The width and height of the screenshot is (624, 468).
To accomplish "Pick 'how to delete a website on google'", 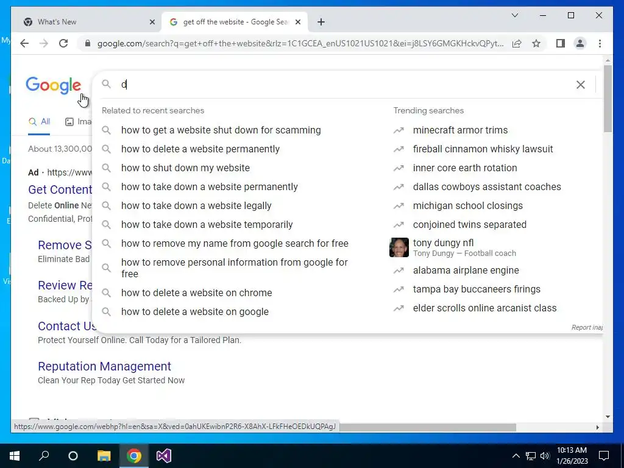I will click(x=195, y=311).
